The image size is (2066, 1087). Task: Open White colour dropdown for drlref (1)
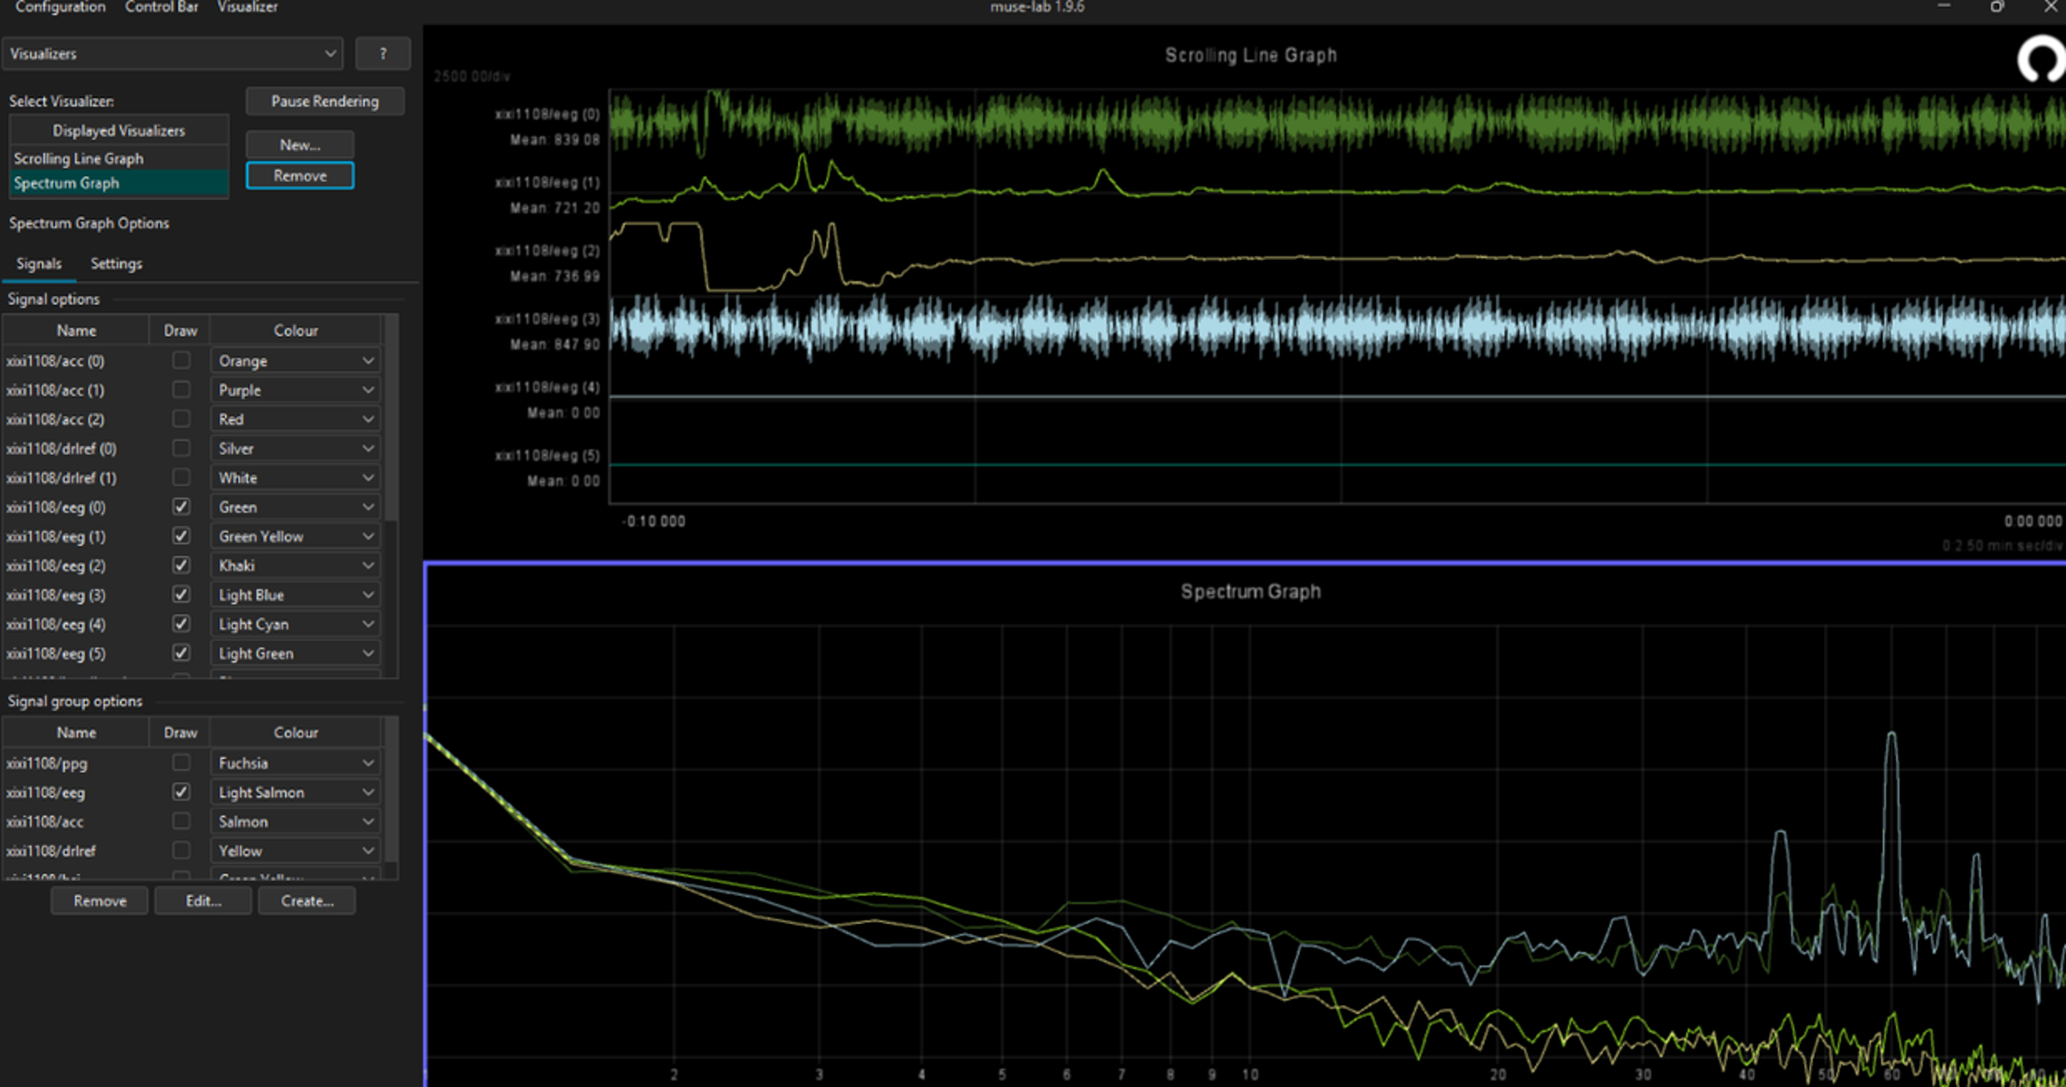coord(295,477)
